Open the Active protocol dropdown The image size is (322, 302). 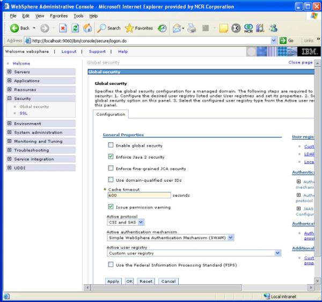pyautogui.click(x=126, y=222)
